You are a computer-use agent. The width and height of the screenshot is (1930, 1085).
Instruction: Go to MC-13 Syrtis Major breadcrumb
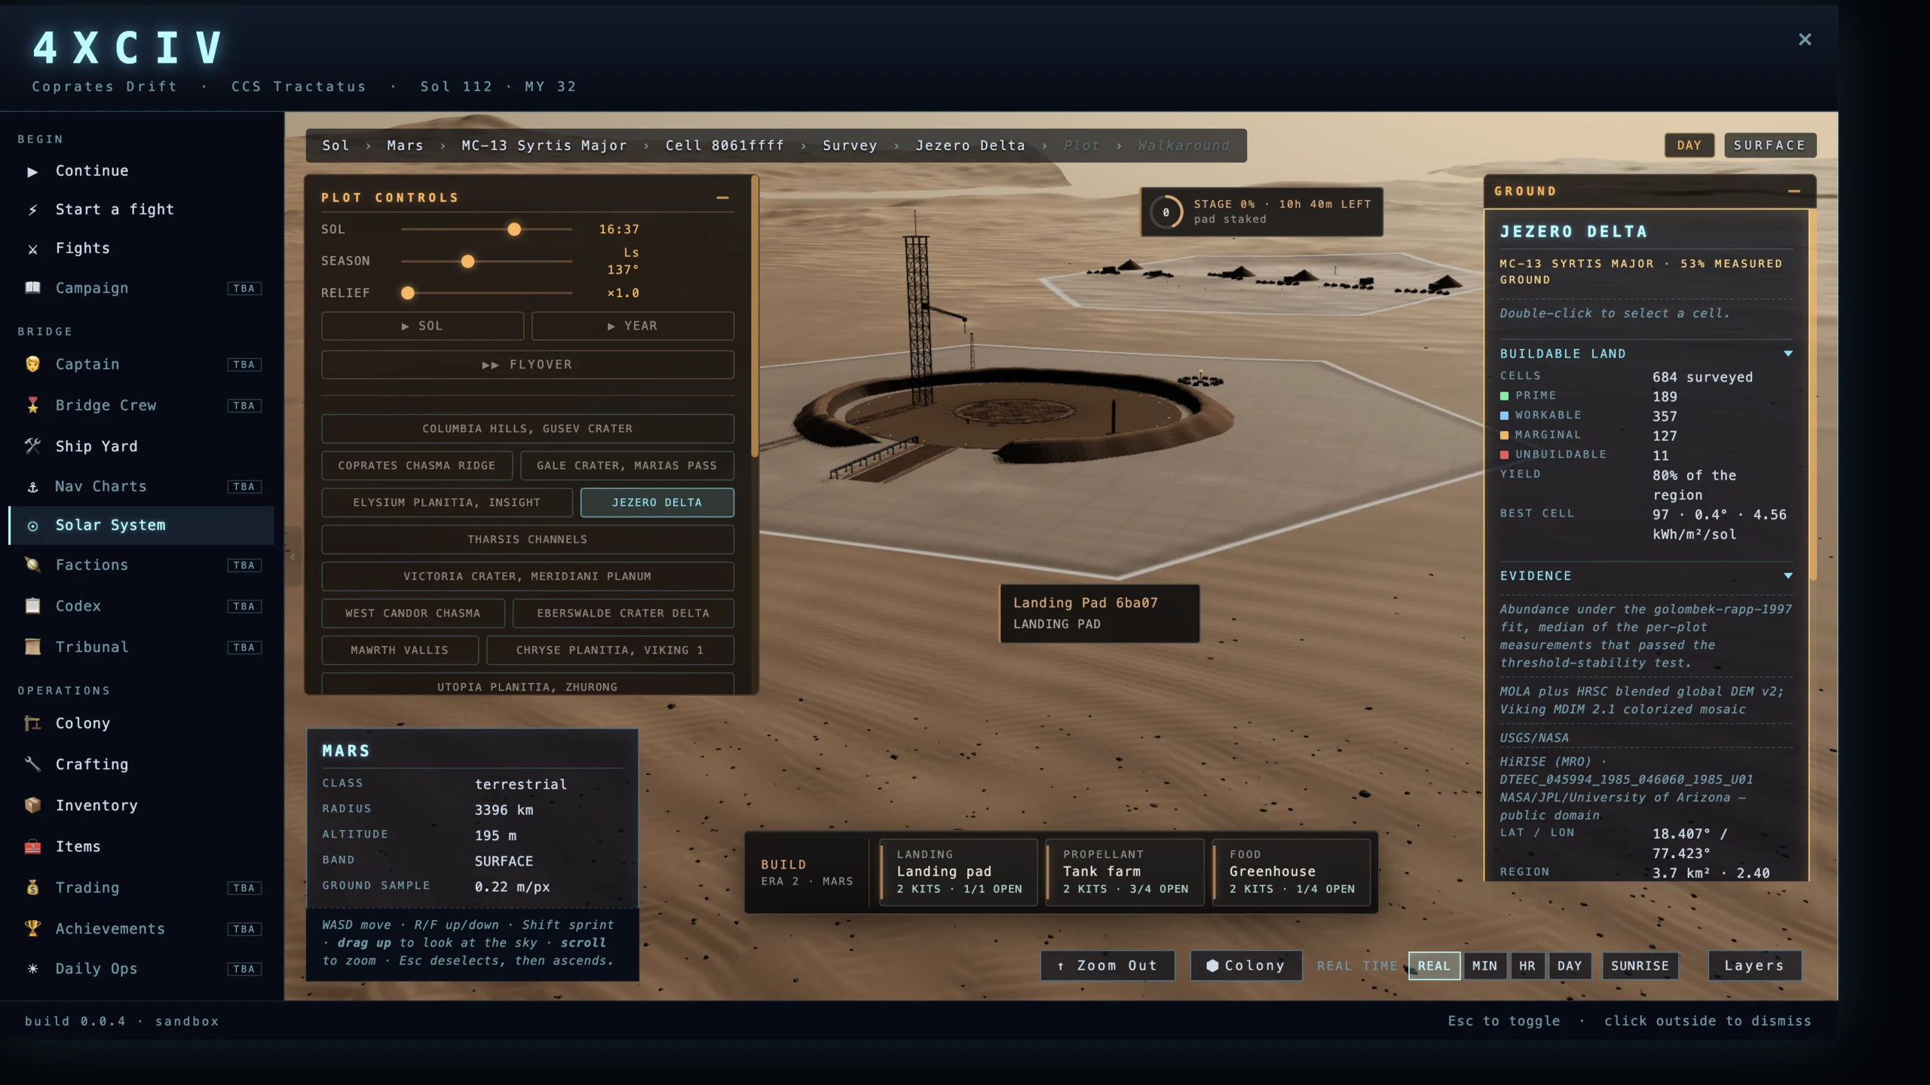click(x=544, y=146)
